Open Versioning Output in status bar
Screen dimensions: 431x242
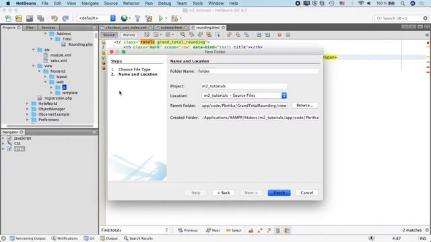click(28, 239)
